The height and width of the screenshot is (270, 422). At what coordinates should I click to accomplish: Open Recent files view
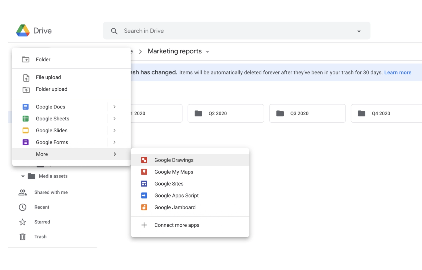[x=42, y=207]
